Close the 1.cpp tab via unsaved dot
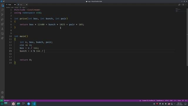This screenshot has width=188, height=106. [15, 5]
